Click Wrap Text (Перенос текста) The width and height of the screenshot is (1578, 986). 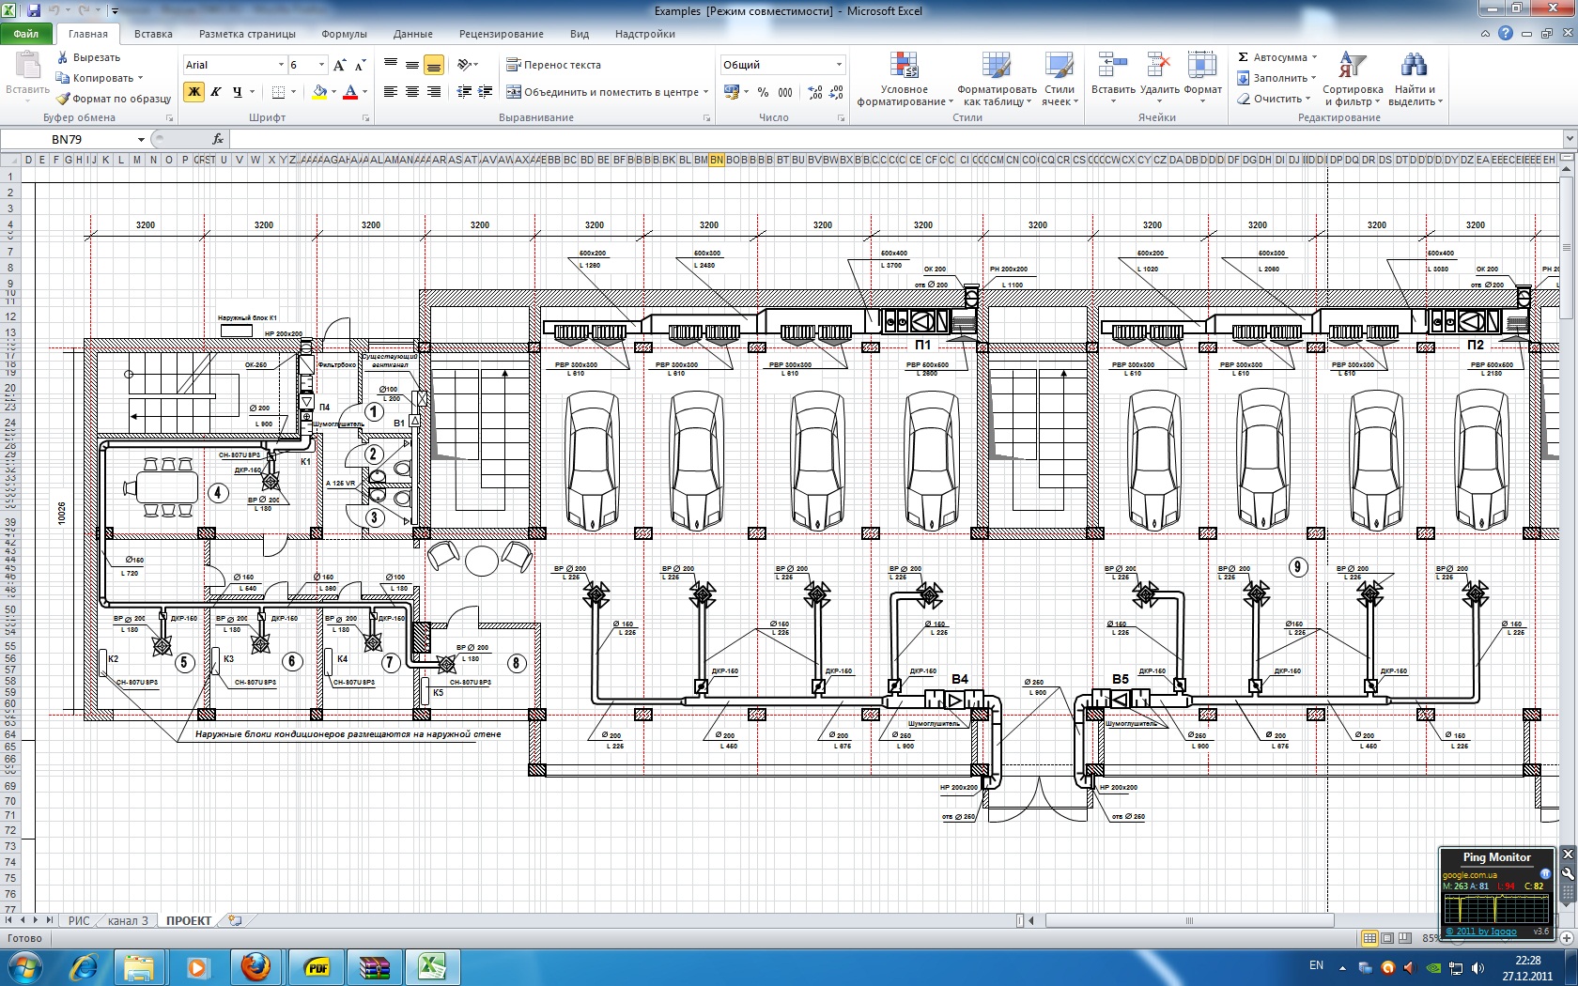click(x=554, y=65)
